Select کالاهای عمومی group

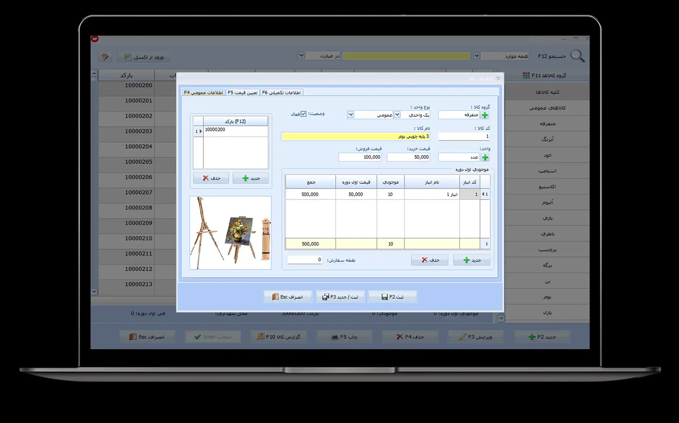[x=547, y=108]
